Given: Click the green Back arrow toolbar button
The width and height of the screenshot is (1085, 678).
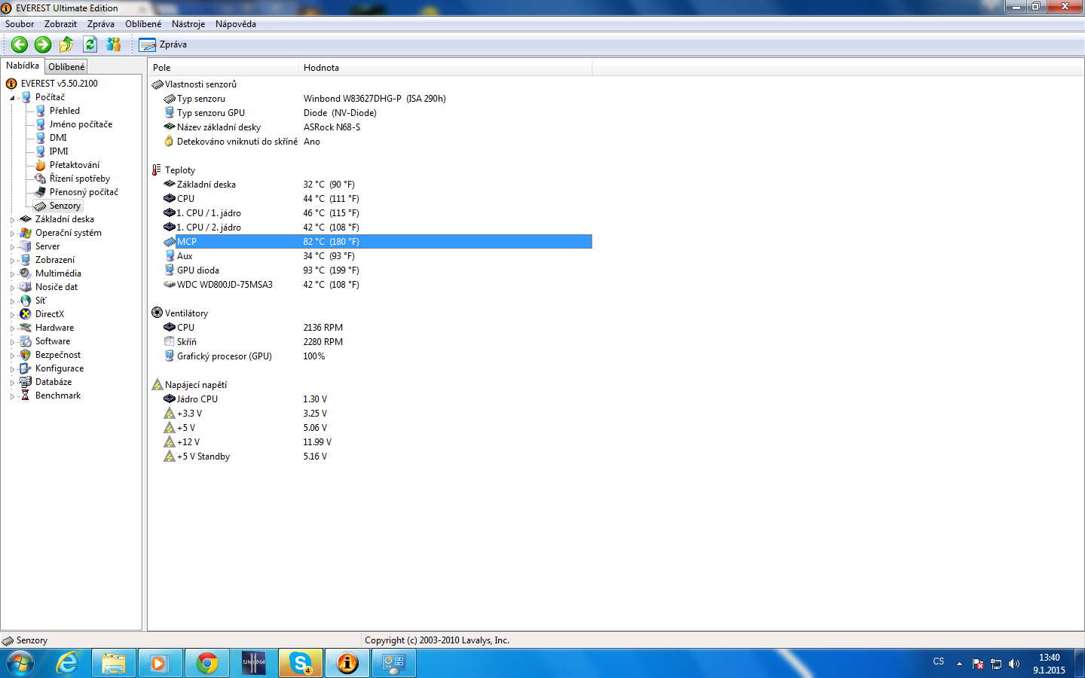Looking at the screenshot, I should (x=20, y=44).
